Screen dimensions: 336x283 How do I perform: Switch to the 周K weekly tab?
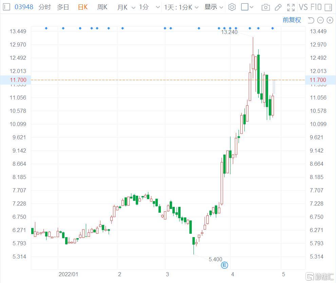(x=102, y=7)
